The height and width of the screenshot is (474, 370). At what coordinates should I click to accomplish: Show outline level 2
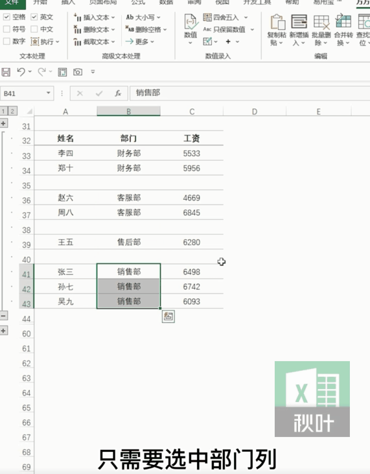[x=12, y=111]
